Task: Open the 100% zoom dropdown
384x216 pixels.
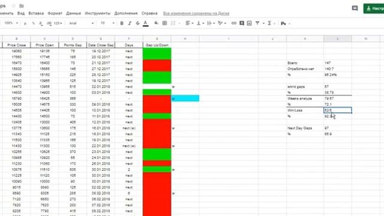Action: point(11,23)
